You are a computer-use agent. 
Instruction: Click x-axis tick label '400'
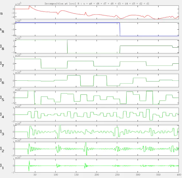pos(179,175)
